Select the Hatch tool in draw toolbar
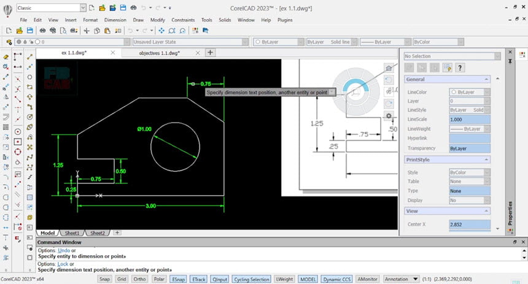 pyautogui.click(x=29, y=198)
